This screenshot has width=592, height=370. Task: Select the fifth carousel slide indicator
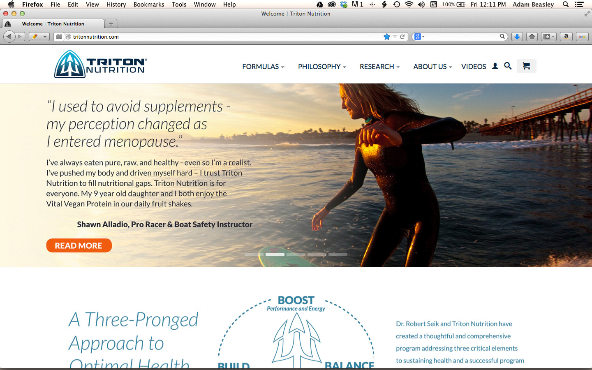pyautogui.click(x=338, y=254)
